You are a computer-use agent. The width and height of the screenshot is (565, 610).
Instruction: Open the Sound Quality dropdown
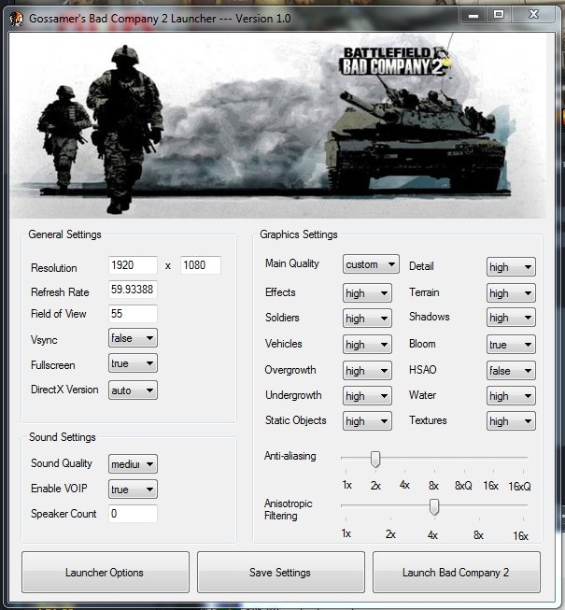click(x=133, y=463)
